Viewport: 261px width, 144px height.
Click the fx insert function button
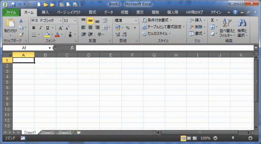[72, 48]
